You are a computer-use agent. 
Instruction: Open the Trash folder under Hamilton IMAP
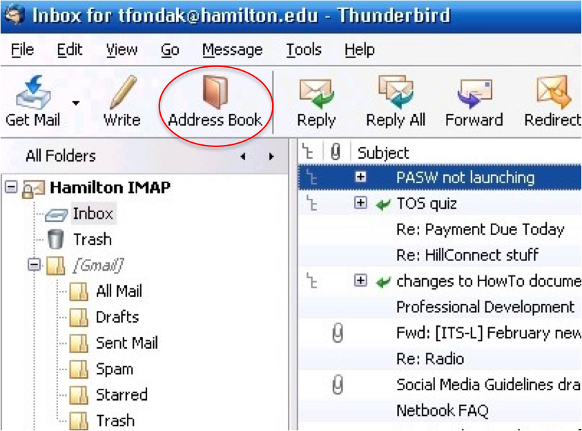click(93, 240)
